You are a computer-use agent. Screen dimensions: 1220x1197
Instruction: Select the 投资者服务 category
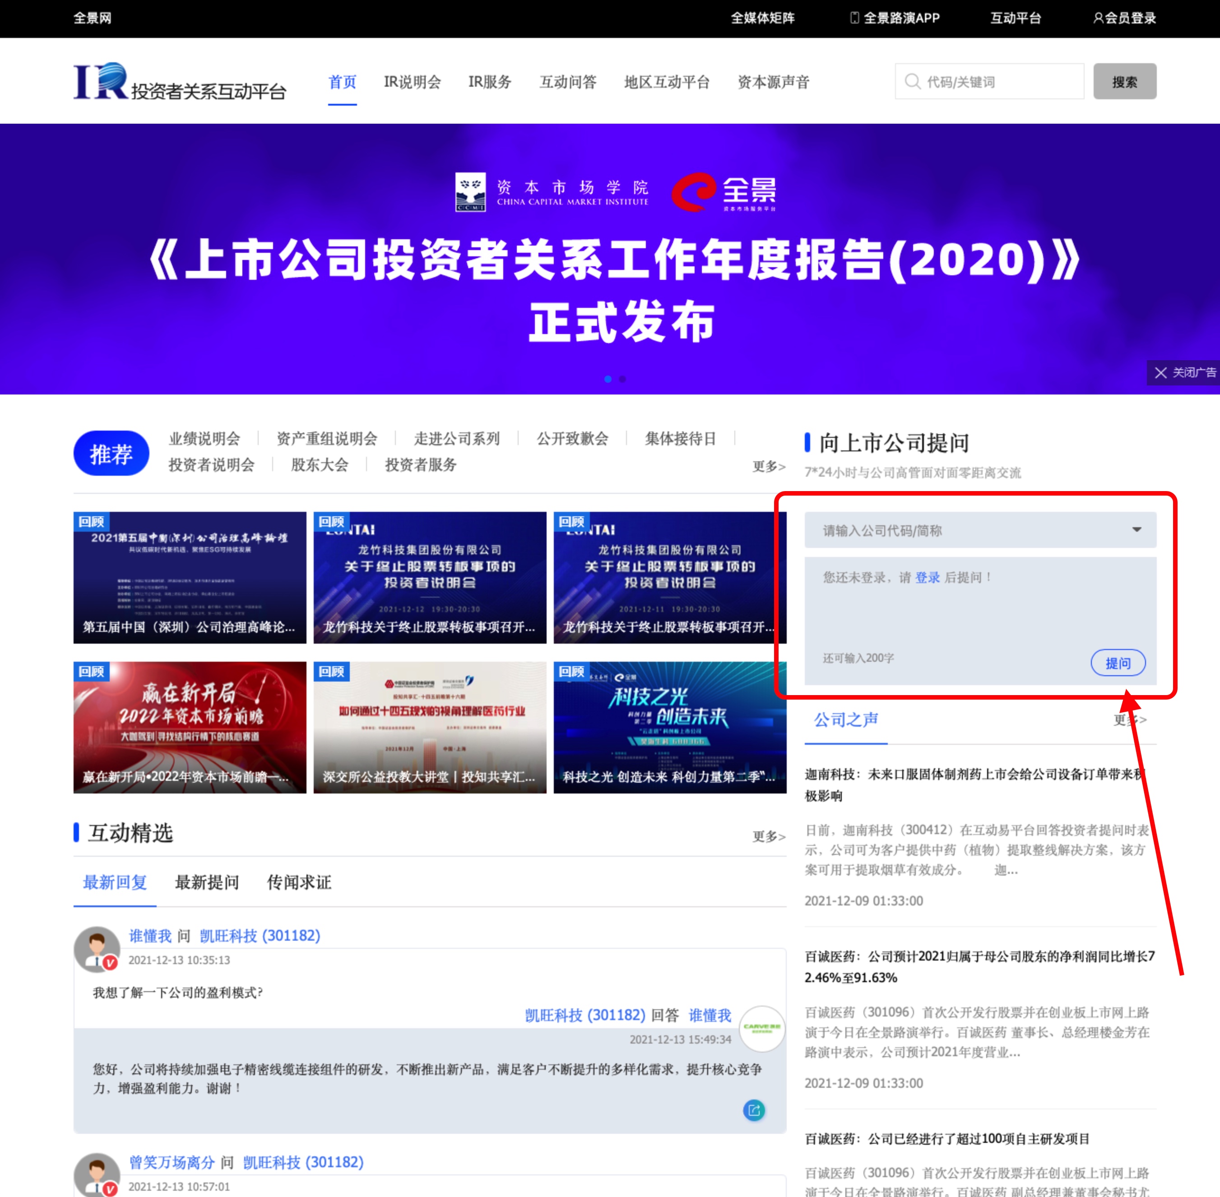(x=421, y=464)
